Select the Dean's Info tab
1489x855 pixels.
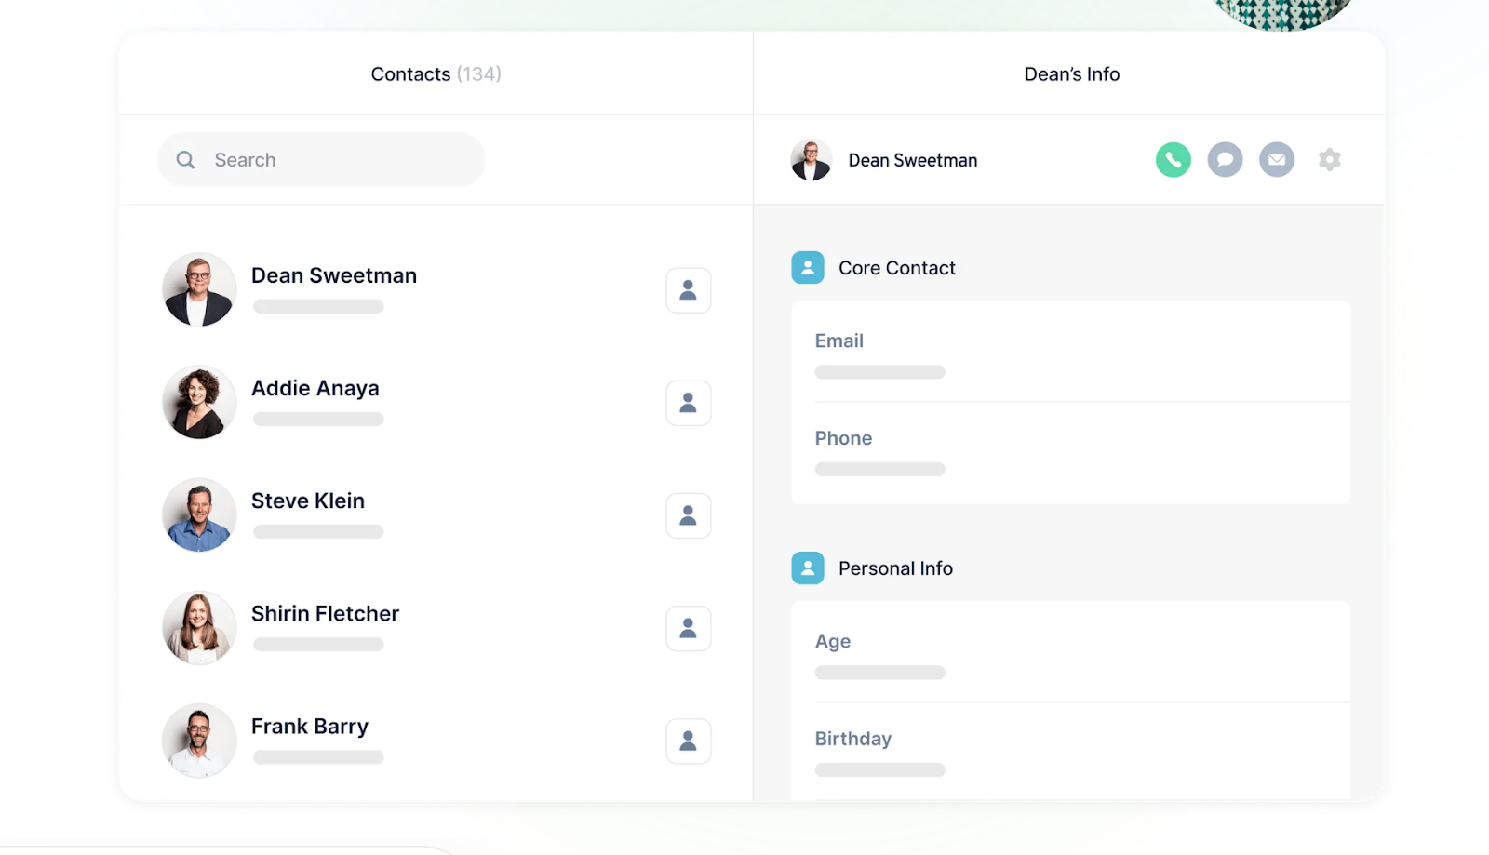point(1071,73)
